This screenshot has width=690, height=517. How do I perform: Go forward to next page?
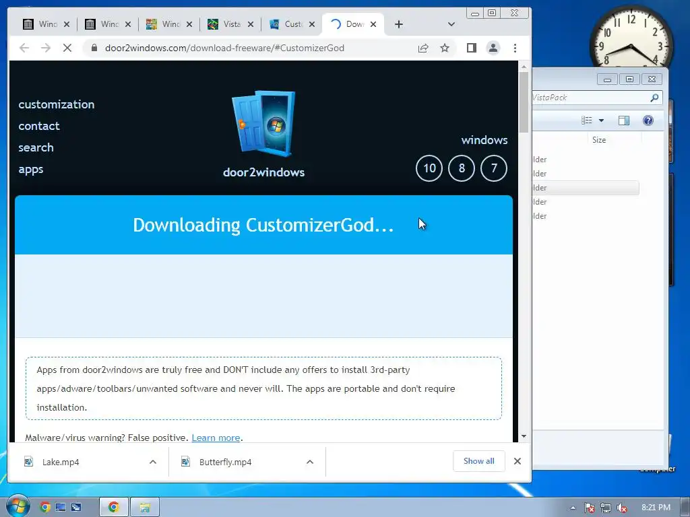pos(46,48)
